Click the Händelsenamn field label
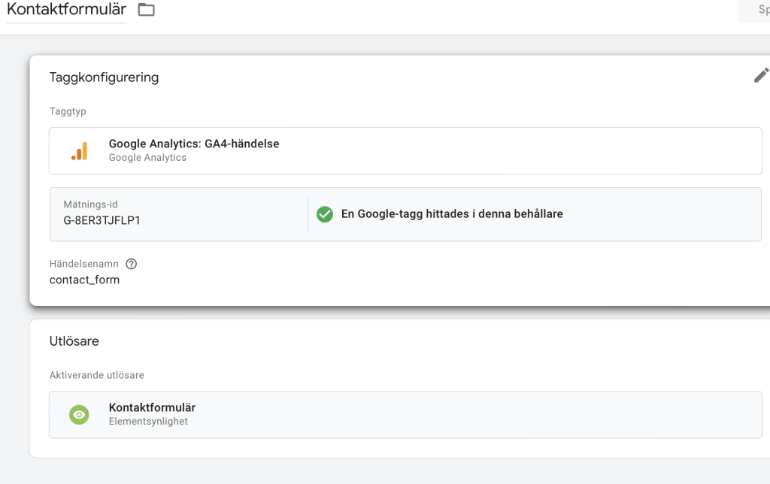Viewport: 770px width, 484px height. [x=84, y=264]
